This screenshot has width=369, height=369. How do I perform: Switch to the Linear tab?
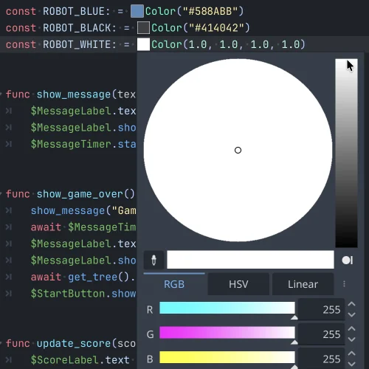point(303,284)
